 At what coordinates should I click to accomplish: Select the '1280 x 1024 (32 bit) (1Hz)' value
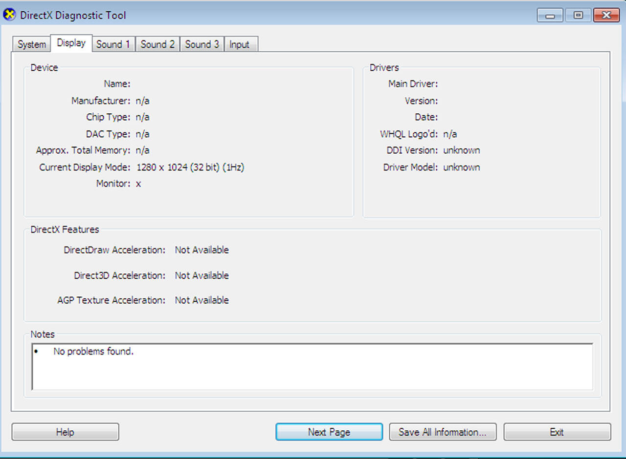coord(190,167)
